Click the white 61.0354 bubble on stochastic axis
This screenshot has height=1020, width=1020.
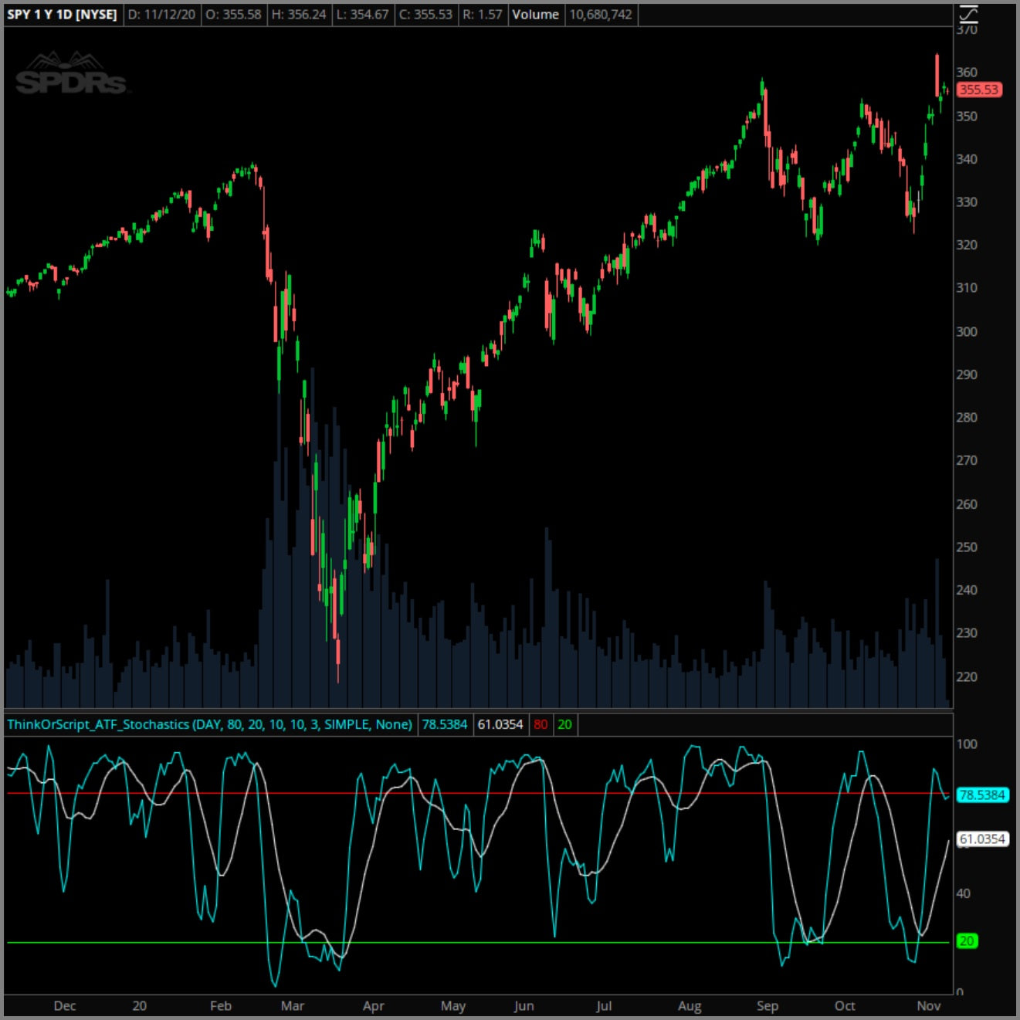point(982,839)
